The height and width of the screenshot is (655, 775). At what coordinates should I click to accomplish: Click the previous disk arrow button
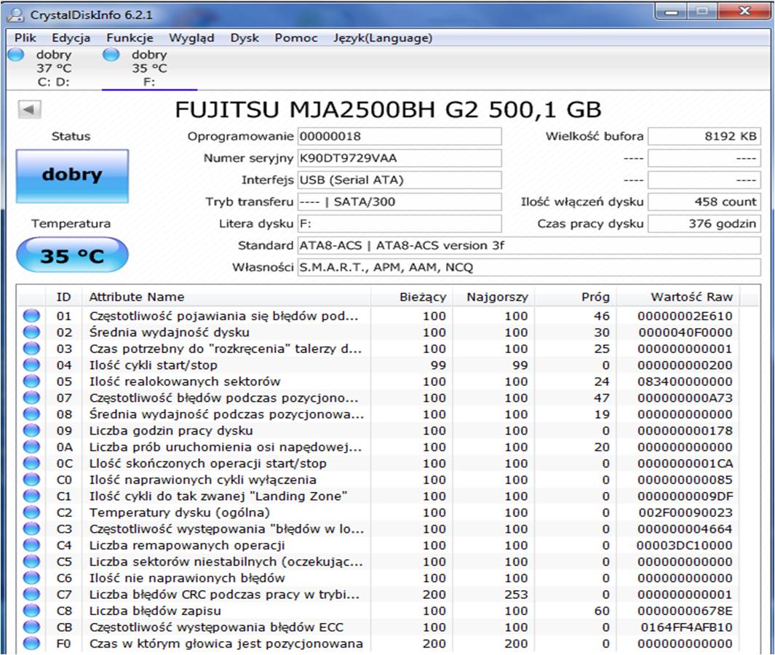[29, 109]
